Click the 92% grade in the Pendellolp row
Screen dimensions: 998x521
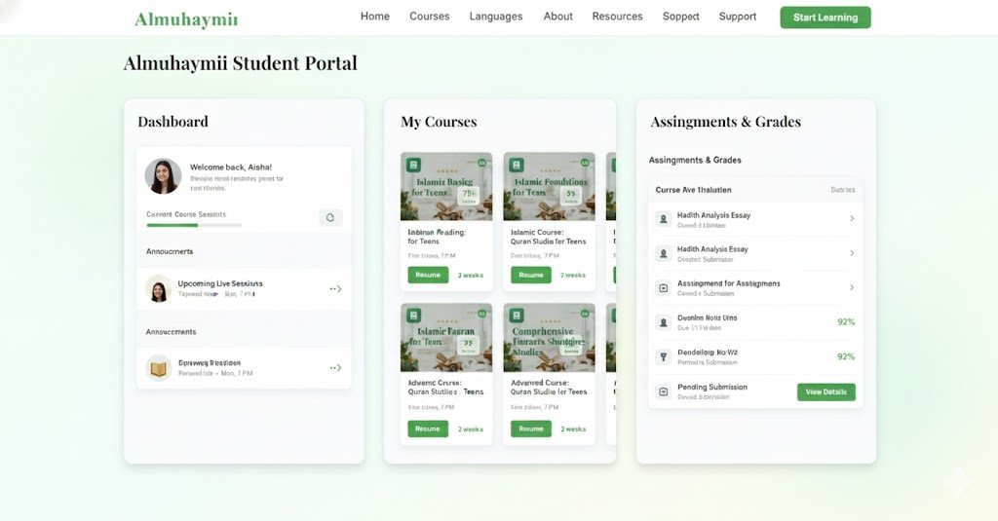pos(846,356)
